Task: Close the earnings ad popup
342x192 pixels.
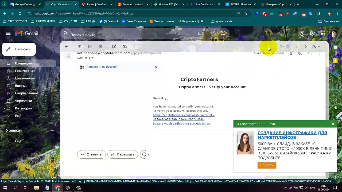Action: click(333, 124)
